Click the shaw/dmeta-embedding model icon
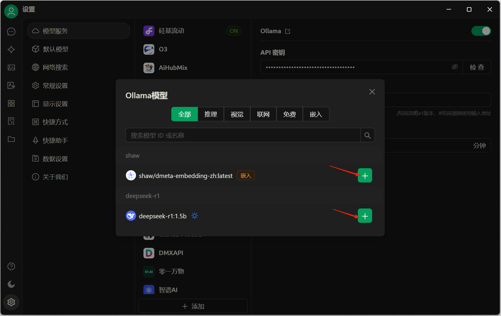The height and width of the screenshot is (316, 501). click(131, 176)
